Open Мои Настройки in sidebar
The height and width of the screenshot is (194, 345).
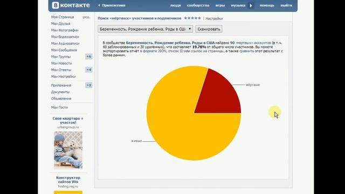click(x=63, y=77)
